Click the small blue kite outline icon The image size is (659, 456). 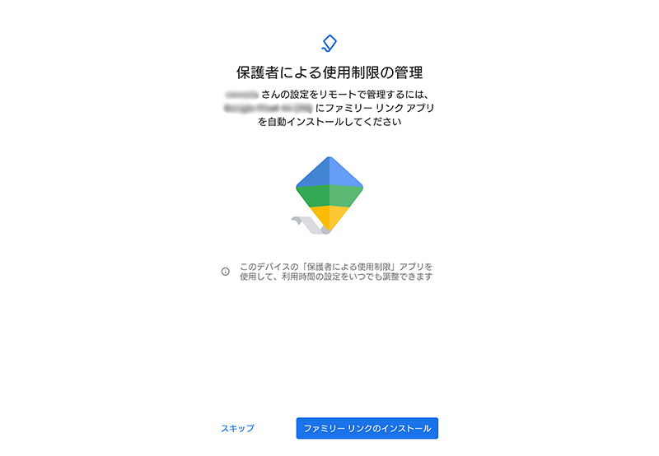(329, 44)
